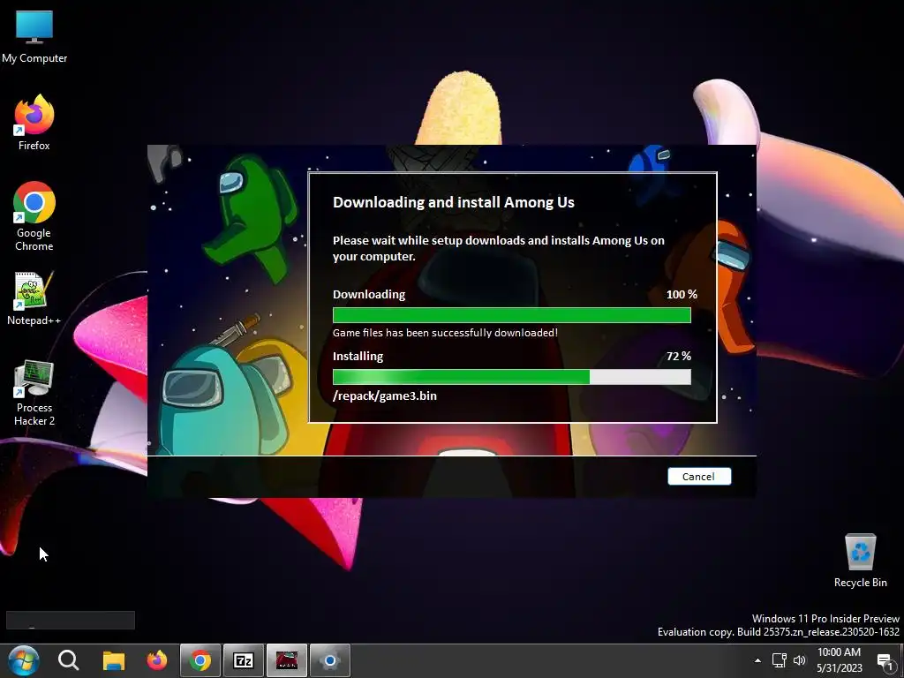The width and height of the screenshot is (904, 678).
Task: Launch Firefox from the taskbar
Action: (x=157, y=660)
